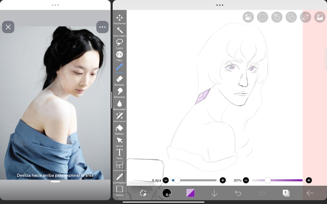Tap the drawing app three-dot multitasking control

click(x=220, y=5)
